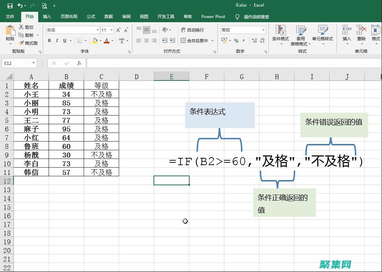Image resolution: width=382 pixels, height=272 pixels.
Task: Open Conditional Formatting (条件格式)
Action: [x=281, y=35]
